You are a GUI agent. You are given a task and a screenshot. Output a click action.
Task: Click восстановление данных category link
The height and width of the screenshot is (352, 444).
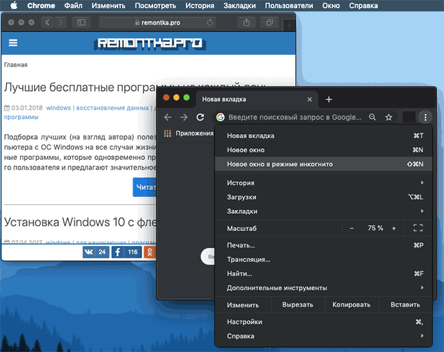tap(113, 108)
